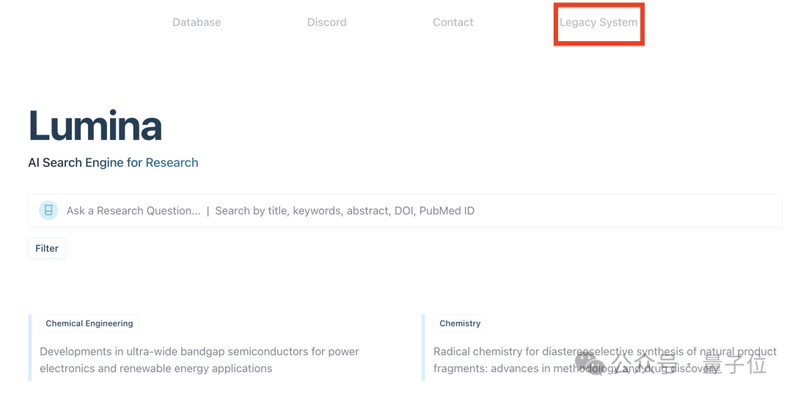Open the highlighted Legacy System link
Image resolution: width=792 pixels, height=396 pixels.
(x=598, y=23)
